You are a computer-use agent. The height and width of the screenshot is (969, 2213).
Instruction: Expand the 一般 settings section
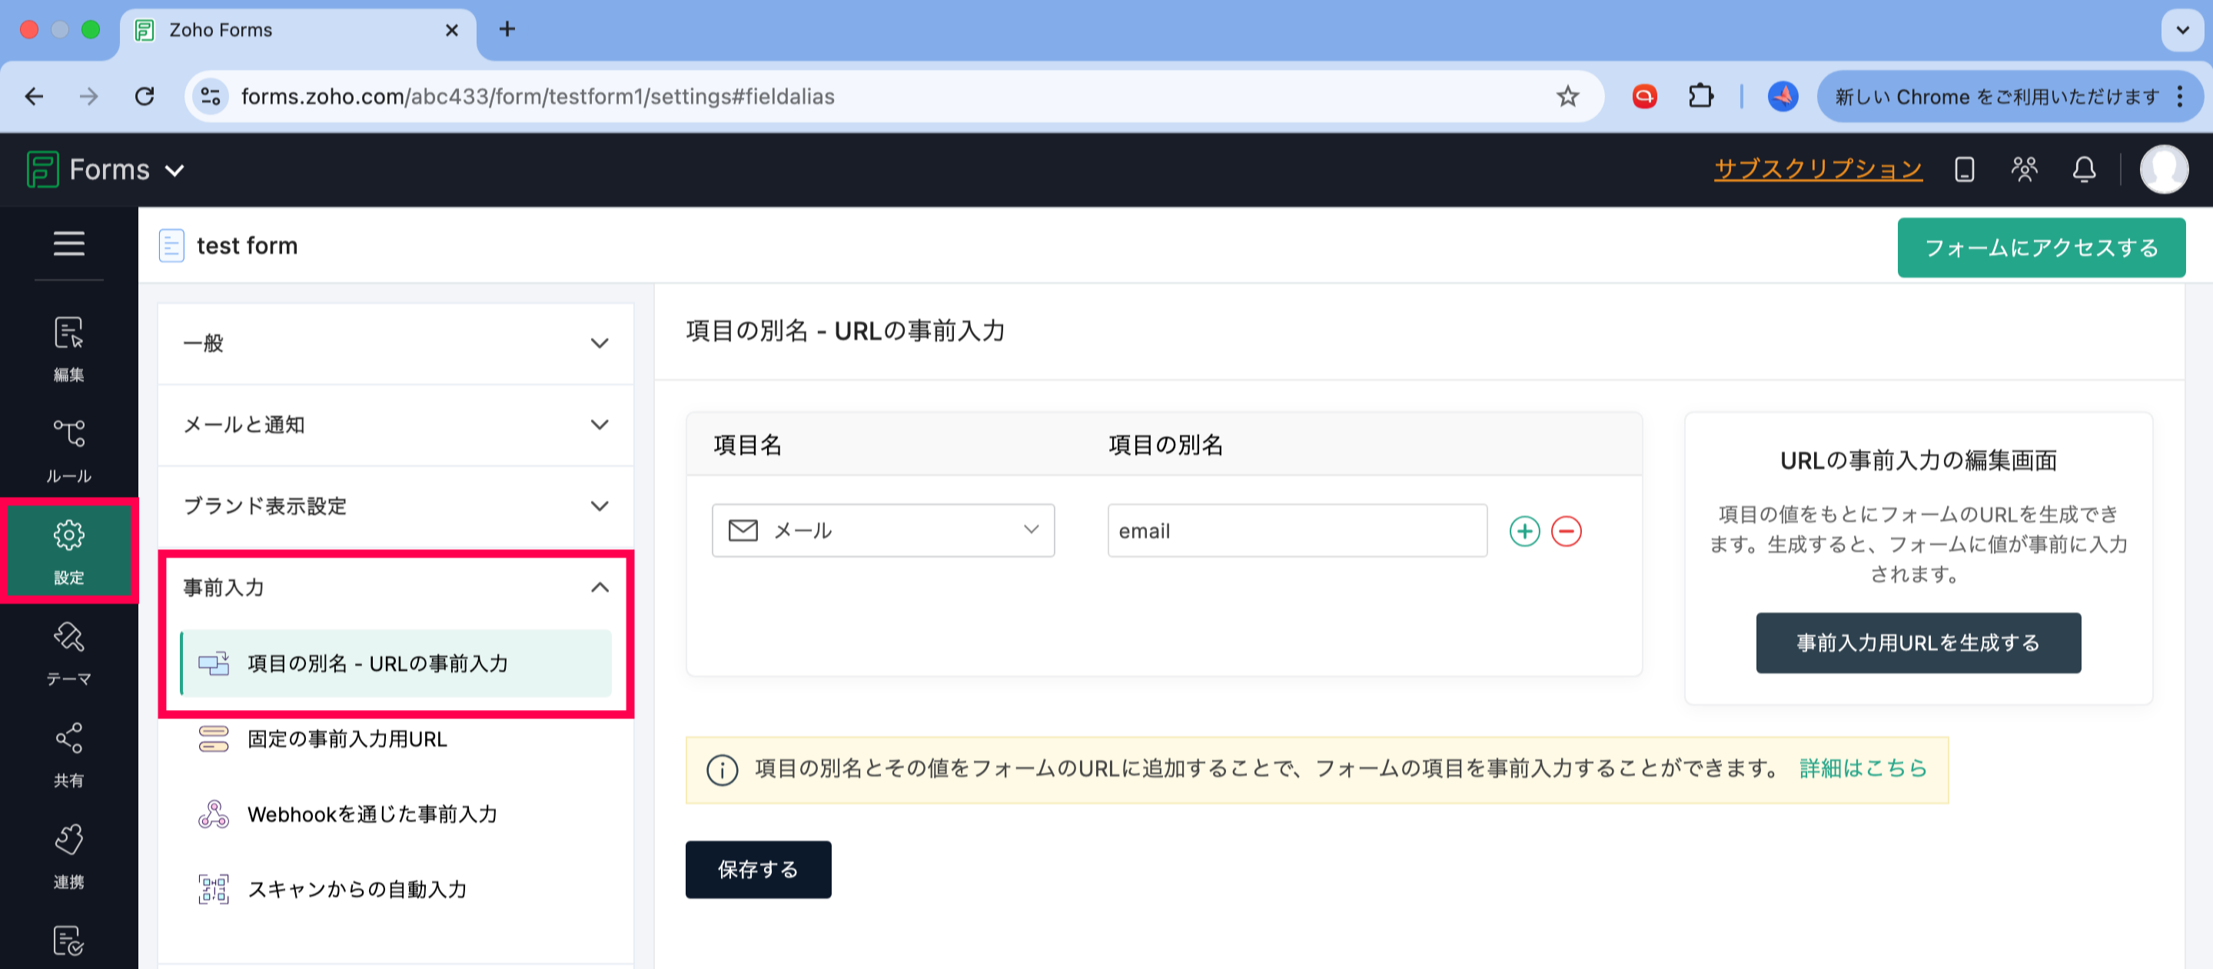[x=395, y=343]
